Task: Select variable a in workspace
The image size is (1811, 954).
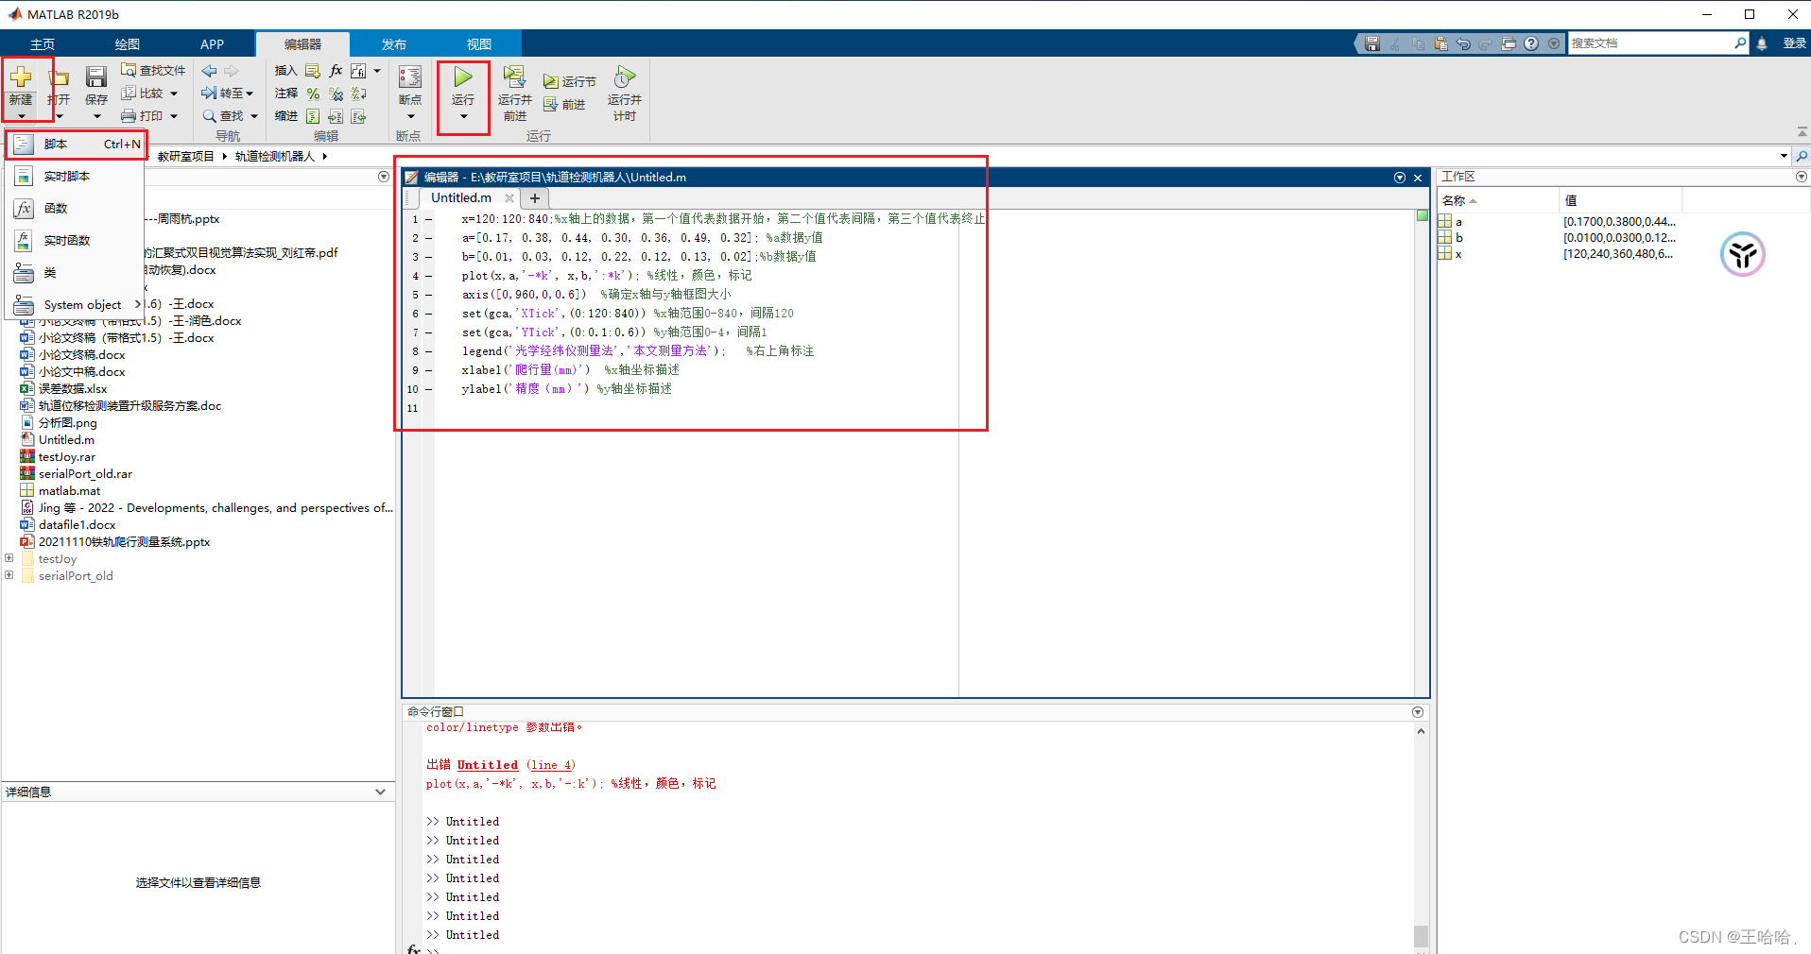Action: coord(1458,222)
